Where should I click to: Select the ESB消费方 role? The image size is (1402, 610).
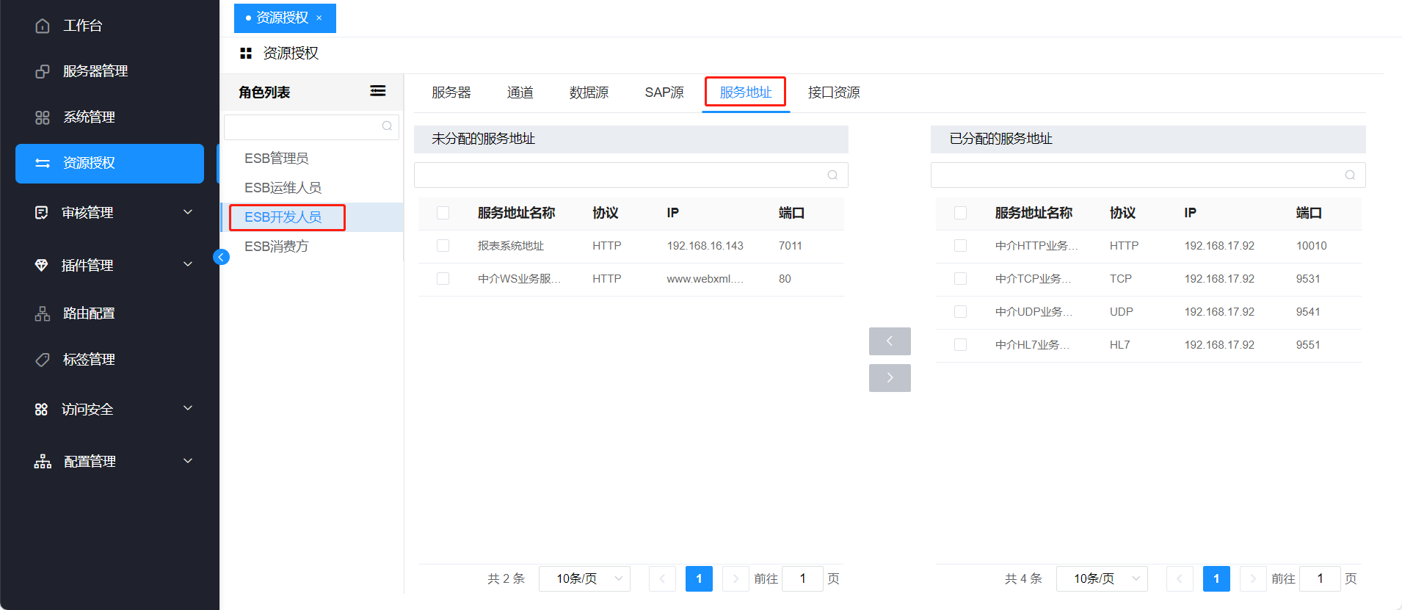click(277, 247)
